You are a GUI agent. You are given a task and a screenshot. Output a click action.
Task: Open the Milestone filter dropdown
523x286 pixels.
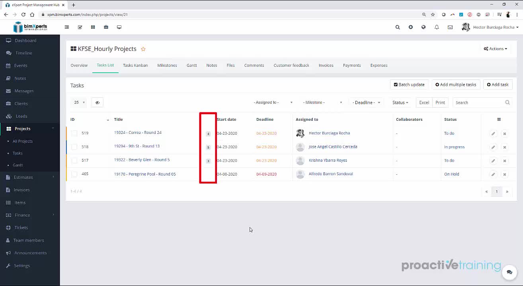pos(322,102)
